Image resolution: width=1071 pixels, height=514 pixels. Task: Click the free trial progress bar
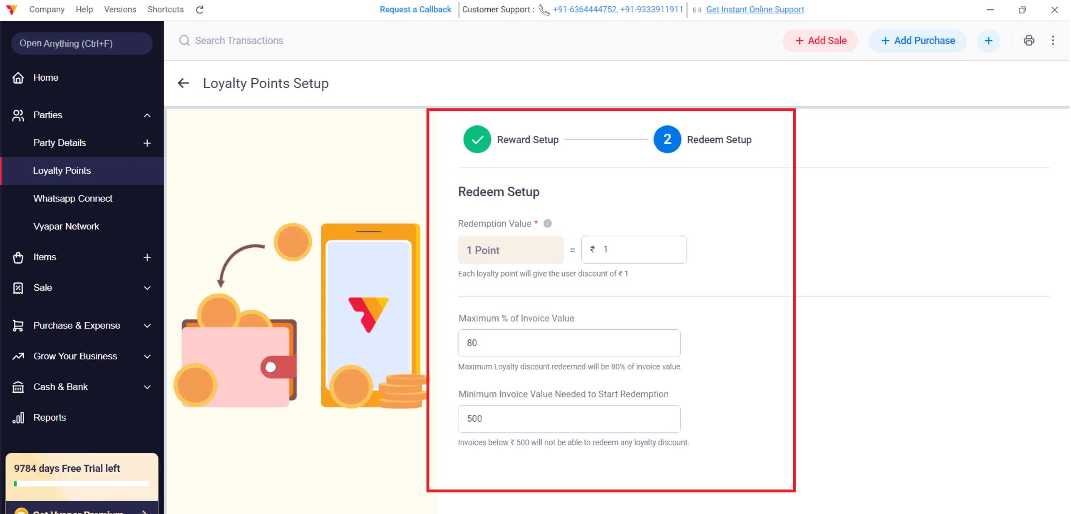pos(81,483)
